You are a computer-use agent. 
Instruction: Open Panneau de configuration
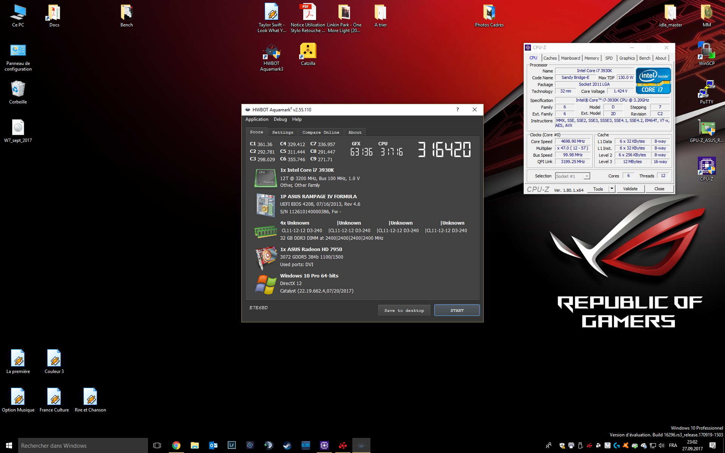tap(18, 57)
